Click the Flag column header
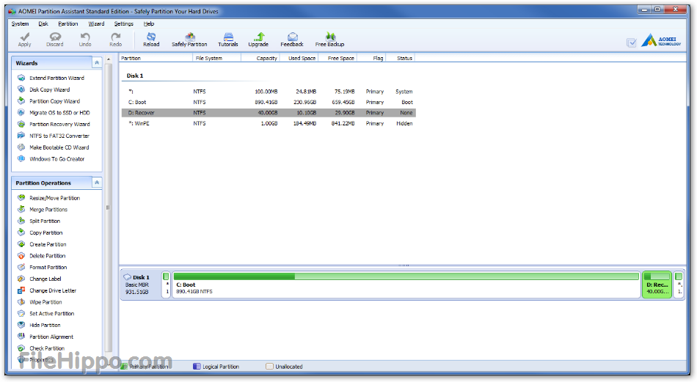Viewport: 697px width, 382px height. (372, 58)
